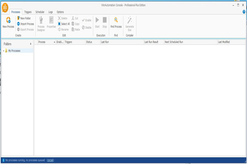This screenshot has height=164, width=247.
Task: Click the Paste command
Action: click(x=76, y=30)
